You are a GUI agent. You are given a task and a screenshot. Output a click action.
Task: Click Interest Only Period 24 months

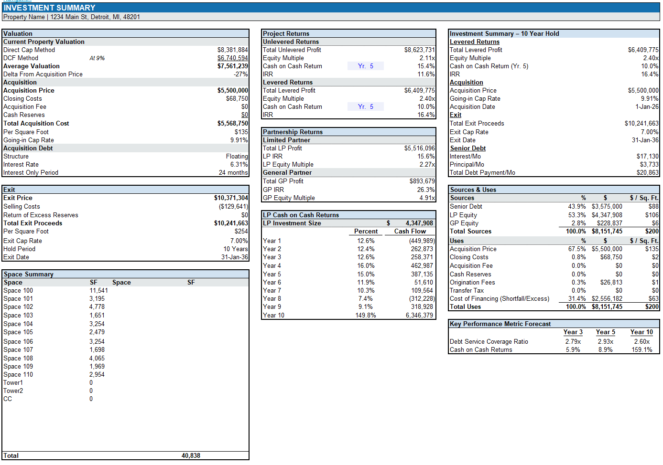tap(233, 172)
